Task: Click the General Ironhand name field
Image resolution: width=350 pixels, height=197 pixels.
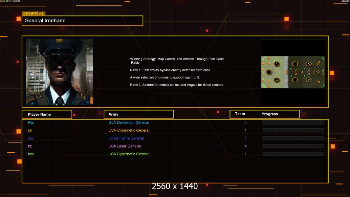Action: click(x=82, y=21)
